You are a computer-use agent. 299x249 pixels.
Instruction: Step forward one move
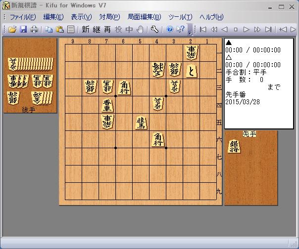[247, 30]
